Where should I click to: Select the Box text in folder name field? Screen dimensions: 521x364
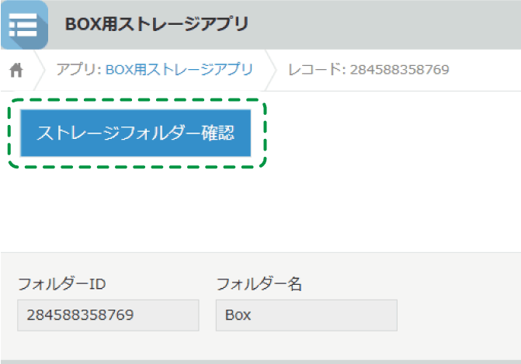(238, 315)
